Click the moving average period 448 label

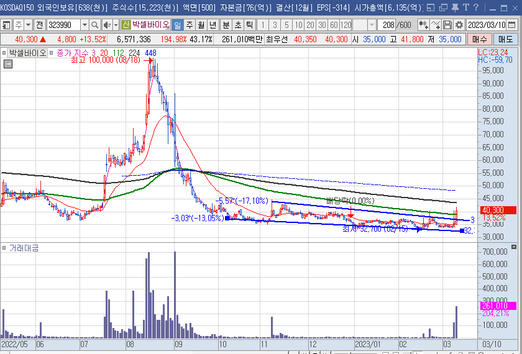tap(150, 53)
